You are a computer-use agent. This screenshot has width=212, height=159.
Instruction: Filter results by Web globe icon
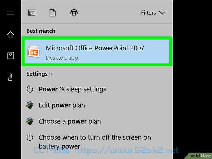coord(74,13)
